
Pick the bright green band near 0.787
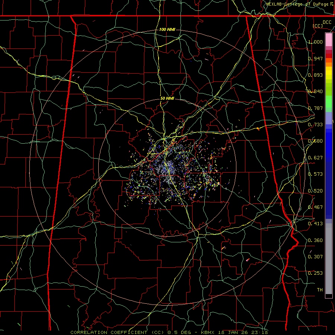click(x=329, y=102)
